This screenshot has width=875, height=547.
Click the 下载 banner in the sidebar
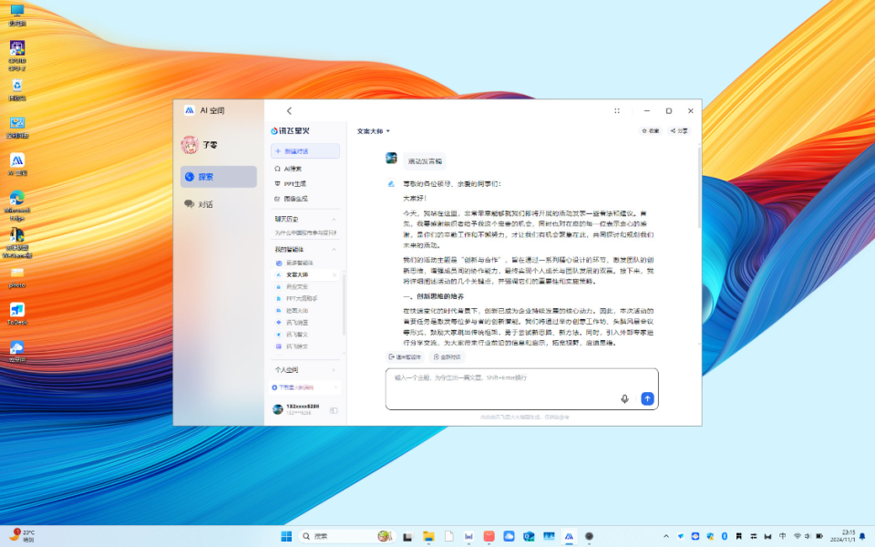pos(305,387)
